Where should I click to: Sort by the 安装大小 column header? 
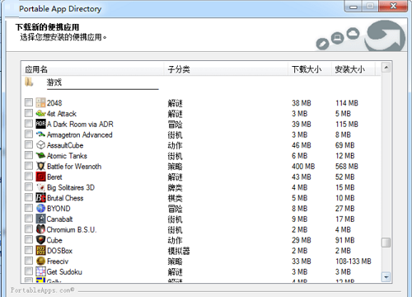point(353,69)
